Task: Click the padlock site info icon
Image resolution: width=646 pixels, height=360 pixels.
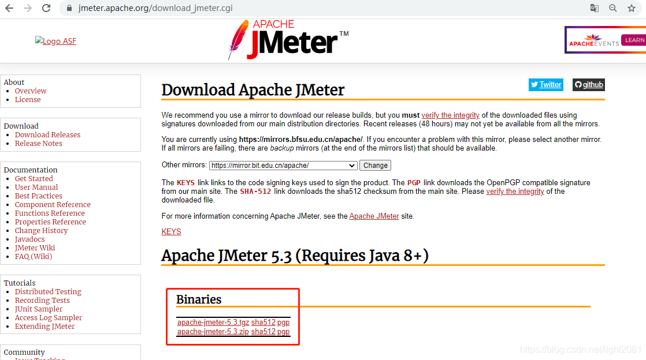Action: coord(69,8)
